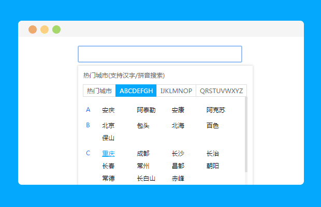
Task: Click the letter B group label
Action: 88,125
